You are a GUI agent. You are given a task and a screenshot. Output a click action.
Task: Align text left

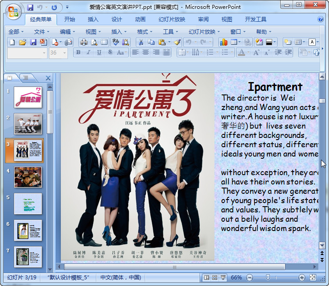[x=135, y=52]
